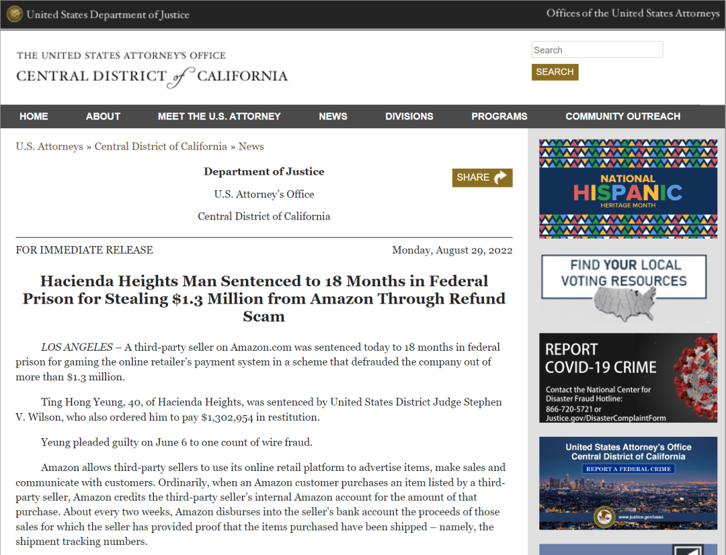Follow Central District of California breadcrumb link

coord(161,146)
